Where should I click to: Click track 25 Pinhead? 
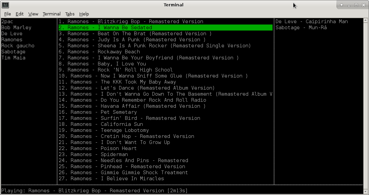122,166
